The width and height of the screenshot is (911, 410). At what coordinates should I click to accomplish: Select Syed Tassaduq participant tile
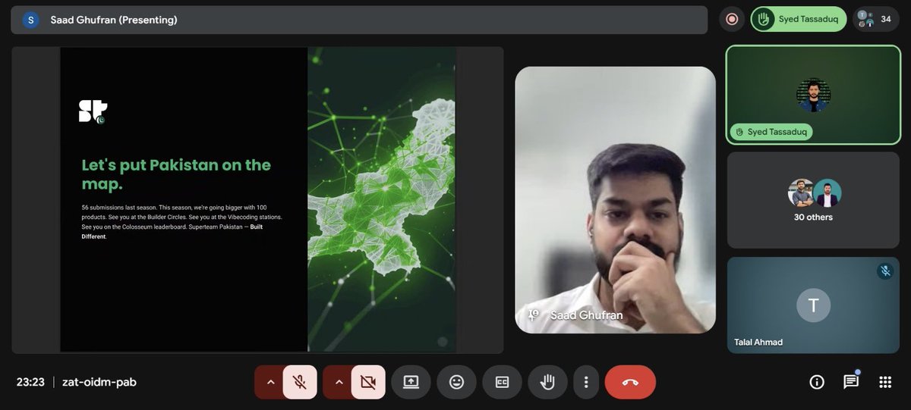(x=813, y=95)
